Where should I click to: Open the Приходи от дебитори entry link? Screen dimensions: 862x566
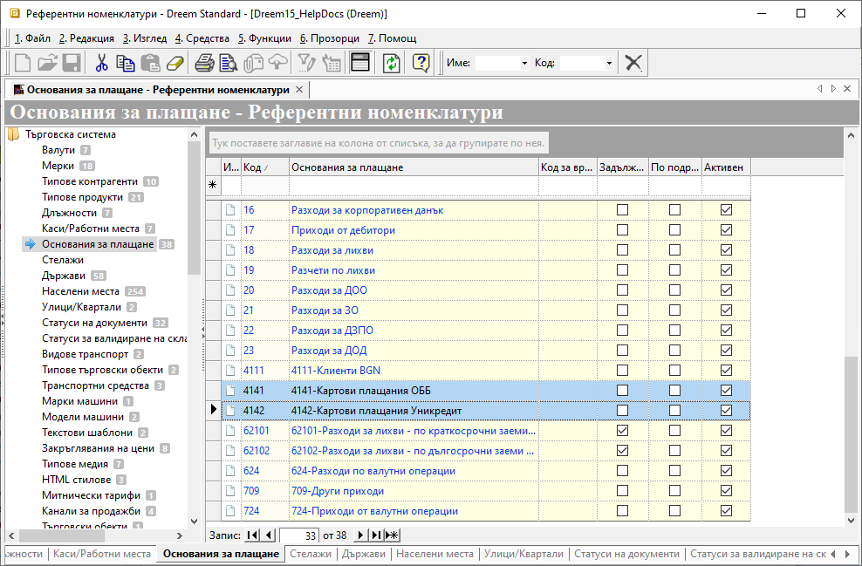343,230
